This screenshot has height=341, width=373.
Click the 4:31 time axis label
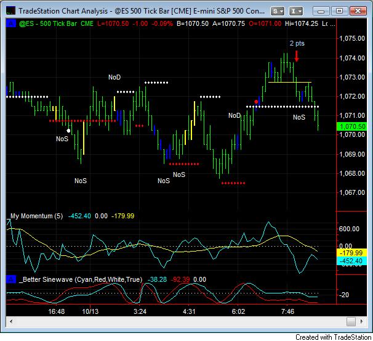[189, 311]
